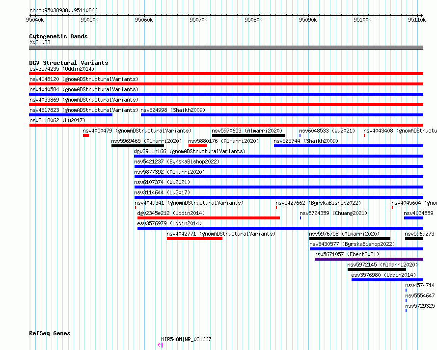Click the black nsv5972145 (Almarri2020) bar
Screen dimensions: 437x350
click(x=377, y=269)
